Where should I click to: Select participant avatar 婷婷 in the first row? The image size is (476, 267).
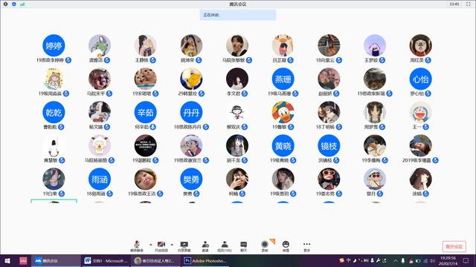coord(54,45)
